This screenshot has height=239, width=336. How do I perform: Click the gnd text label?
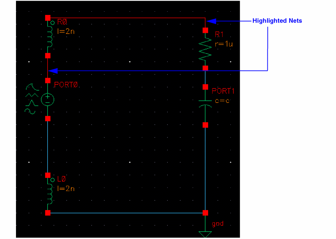(x=218, y=224)
